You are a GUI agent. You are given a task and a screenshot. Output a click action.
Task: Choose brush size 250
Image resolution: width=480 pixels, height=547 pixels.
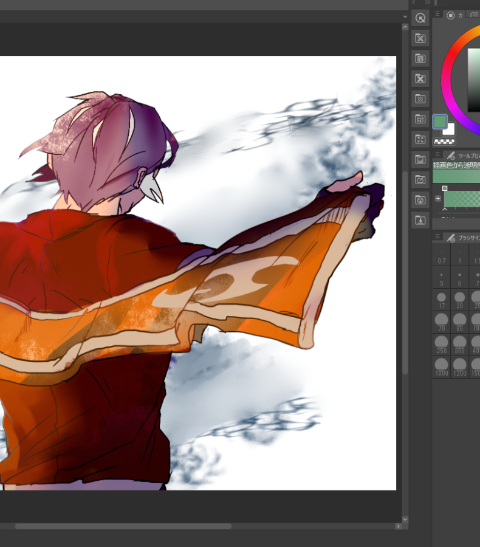pos(442,345)
